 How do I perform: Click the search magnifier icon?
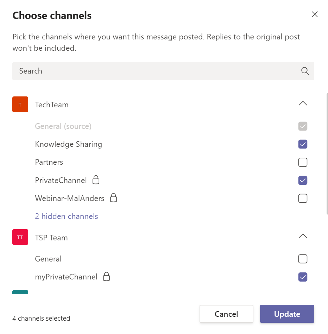305,71
